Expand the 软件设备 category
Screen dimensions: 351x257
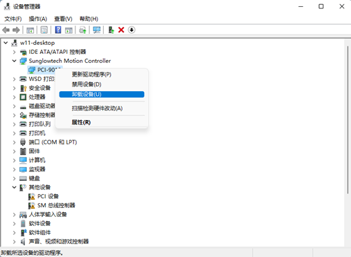click(15, 224)
